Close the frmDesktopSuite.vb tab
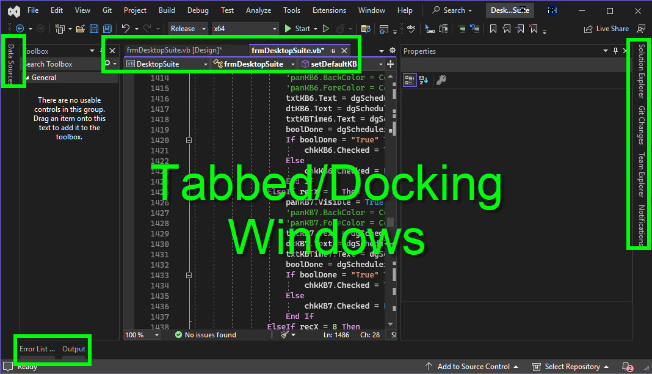 [344, 51]
